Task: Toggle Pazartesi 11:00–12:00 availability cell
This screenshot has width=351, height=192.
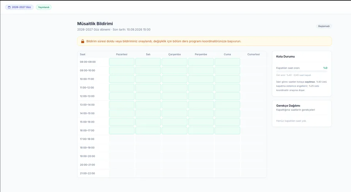Action: tap(122, 88)
